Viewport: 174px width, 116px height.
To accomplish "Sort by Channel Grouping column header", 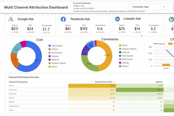I will click(x=18, y=82).
